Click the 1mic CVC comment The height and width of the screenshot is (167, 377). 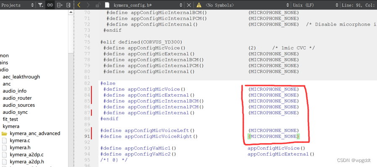click(x=293, y=48)
